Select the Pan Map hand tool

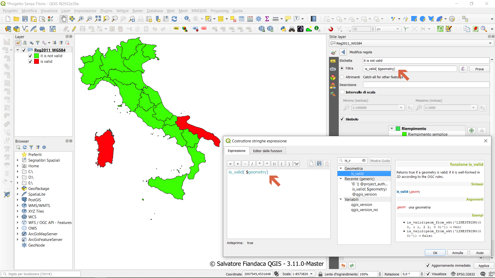tap(63, 19)
